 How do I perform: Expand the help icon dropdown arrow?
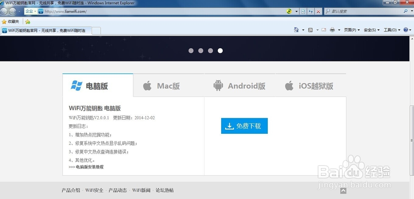[411, 30]
